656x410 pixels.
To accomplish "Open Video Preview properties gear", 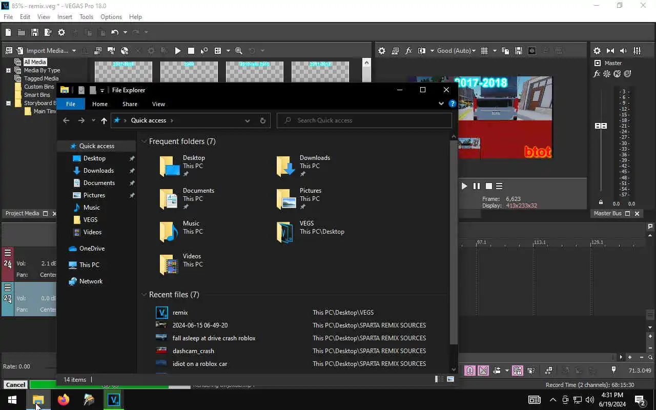I will (382, 51).
